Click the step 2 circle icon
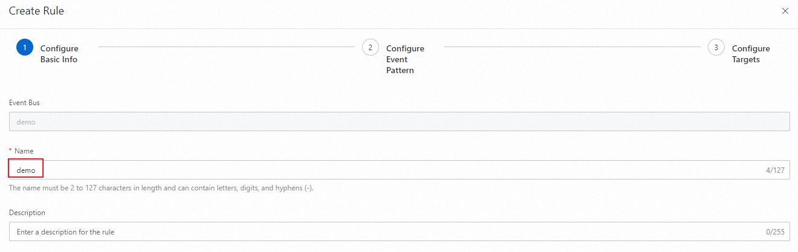 (371, 47)
